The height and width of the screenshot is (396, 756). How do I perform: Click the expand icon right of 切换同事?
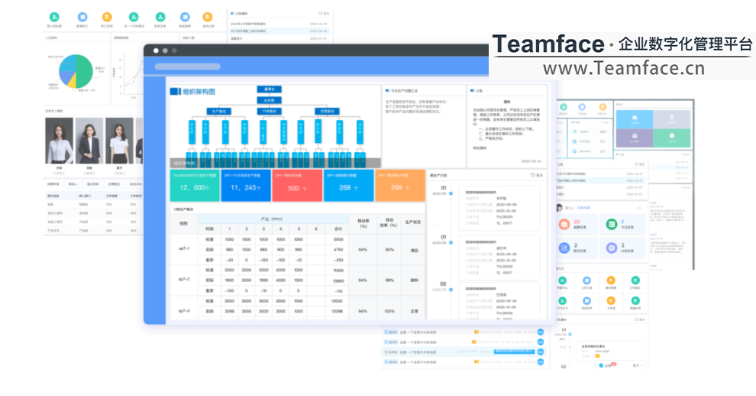coord(639,208)
